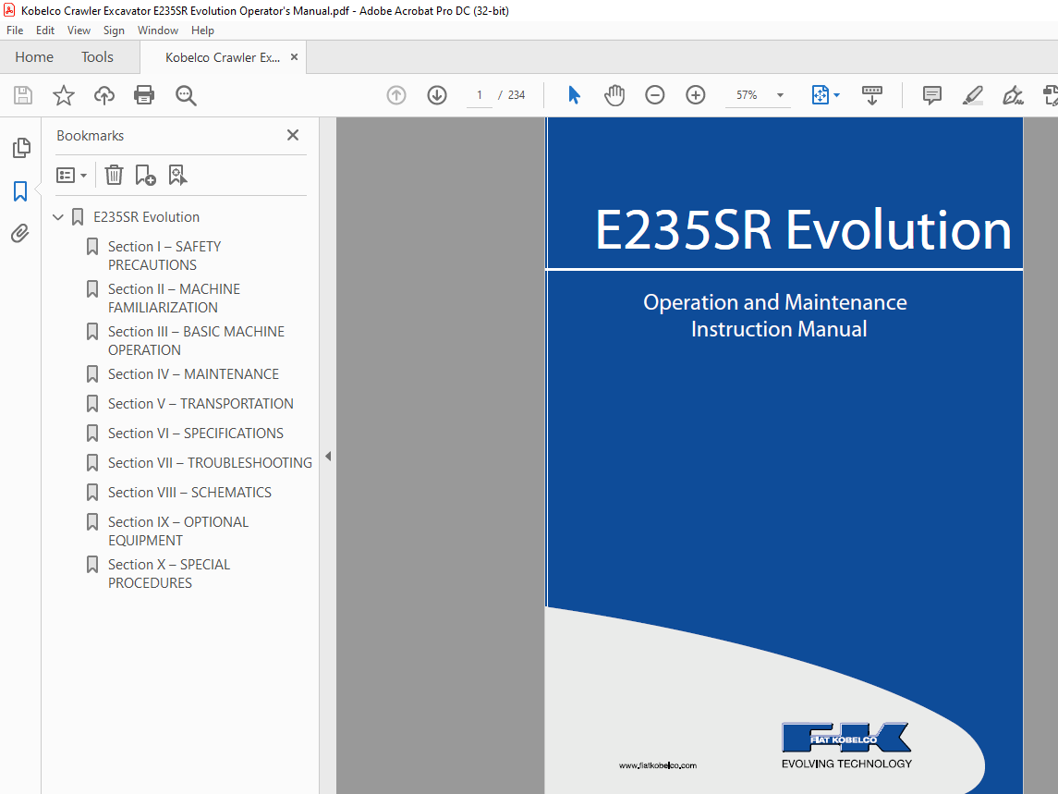Switch to the Tools tab
This screenshot has width=1058, height=794.
coord(97,57)
